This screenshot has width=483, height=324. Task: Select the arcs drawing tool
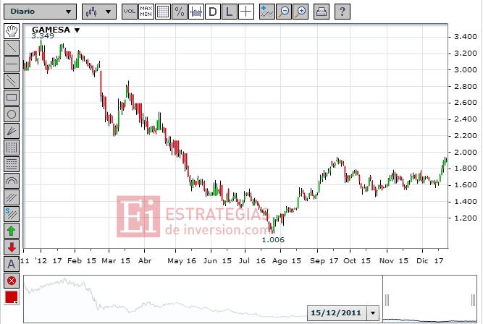[12, 181]
